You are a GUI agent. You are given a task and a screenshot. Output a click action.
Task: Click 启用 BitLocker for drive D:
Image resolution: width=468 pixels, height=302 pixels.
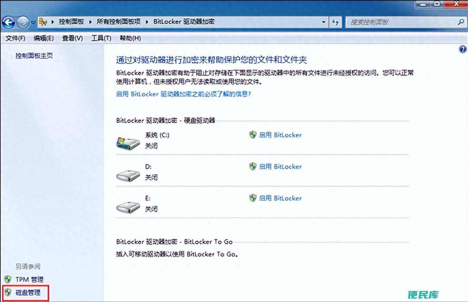tap(280, 166)
